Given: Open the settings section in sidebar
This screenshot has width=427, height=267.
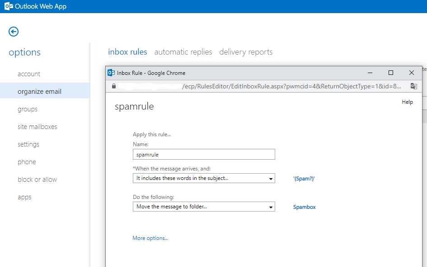Looking at the screenshot, I should coord(28,144).
